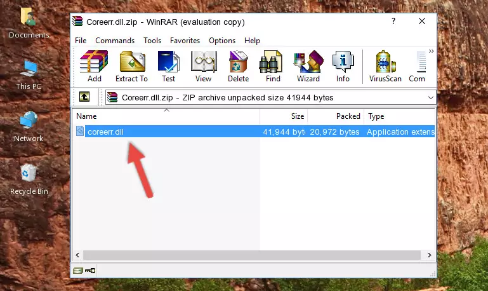Click the partially visible Comment icon
This screenshot has height=291, width=488.
[418, 66]
